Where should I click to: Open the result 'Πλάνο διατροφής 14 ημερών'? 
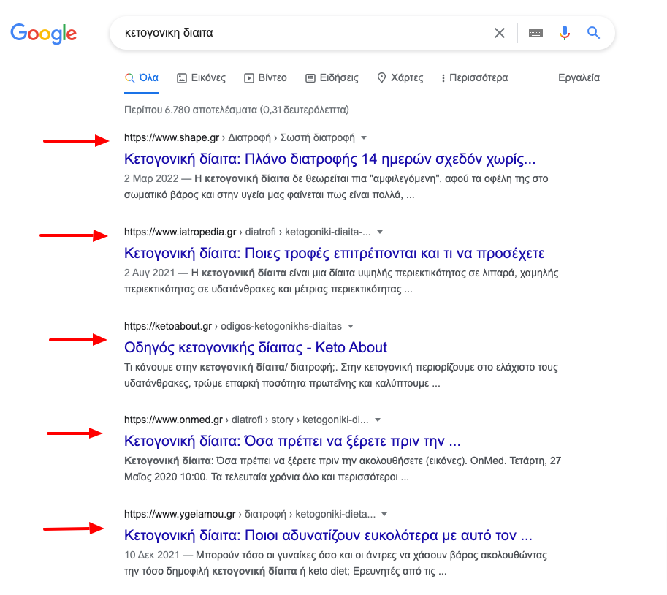(329, 159)
